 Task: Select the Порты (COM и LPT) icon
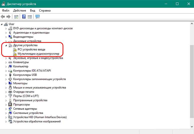tap(10, 96)
